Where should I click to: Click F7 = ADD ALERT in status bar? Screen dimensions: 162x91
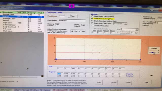click(60, 90)
